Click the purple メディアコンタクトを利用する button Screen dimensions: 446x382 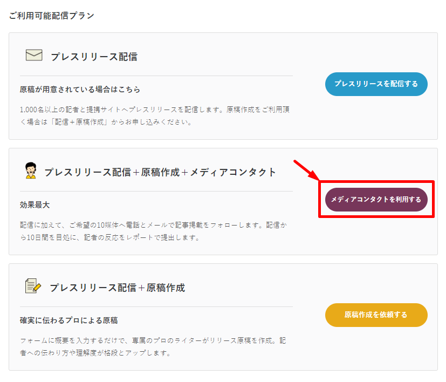376,200
